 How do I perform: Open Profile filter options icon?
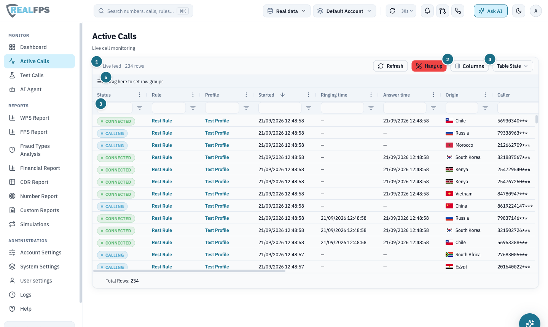246,108
